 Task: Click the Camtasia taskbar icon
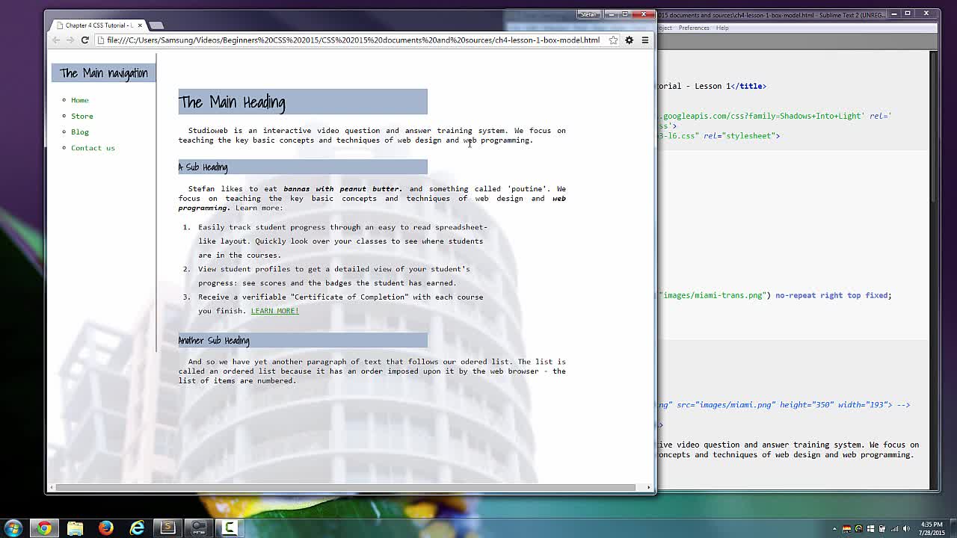click(x=230, y=528)
